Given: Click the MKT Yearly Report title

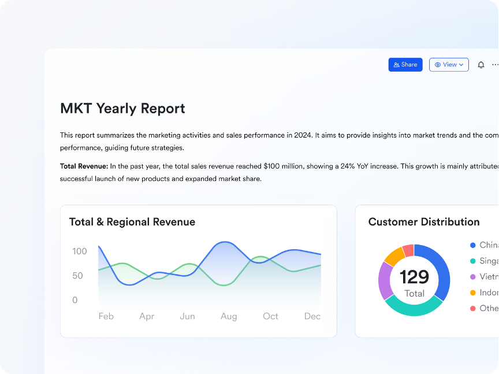Looking at the screenshot, I should point(122,108).
